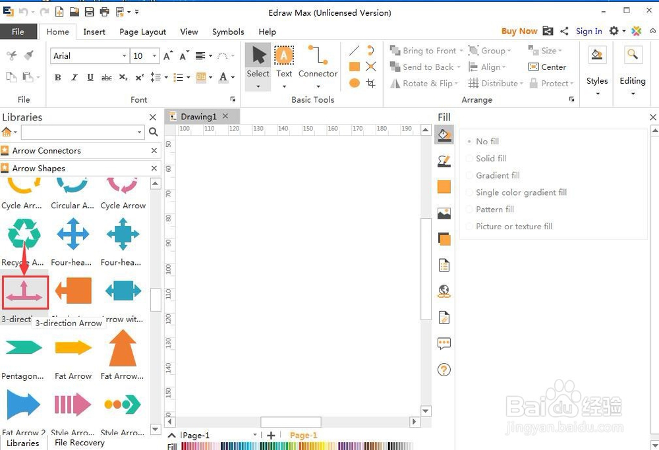Close the Arrow Connectors library
This screenshot has height=450, width=659.
[x=154, y=150]
